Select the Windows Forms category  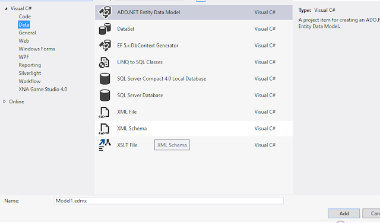tap(37, 49)
